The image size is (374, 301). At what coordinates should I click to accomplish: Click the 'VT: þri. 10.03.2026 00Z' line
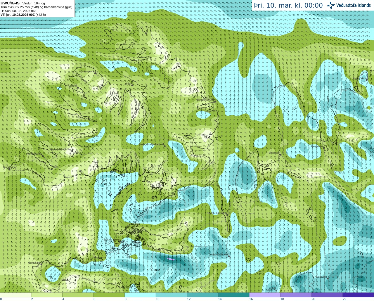(23, 15)
